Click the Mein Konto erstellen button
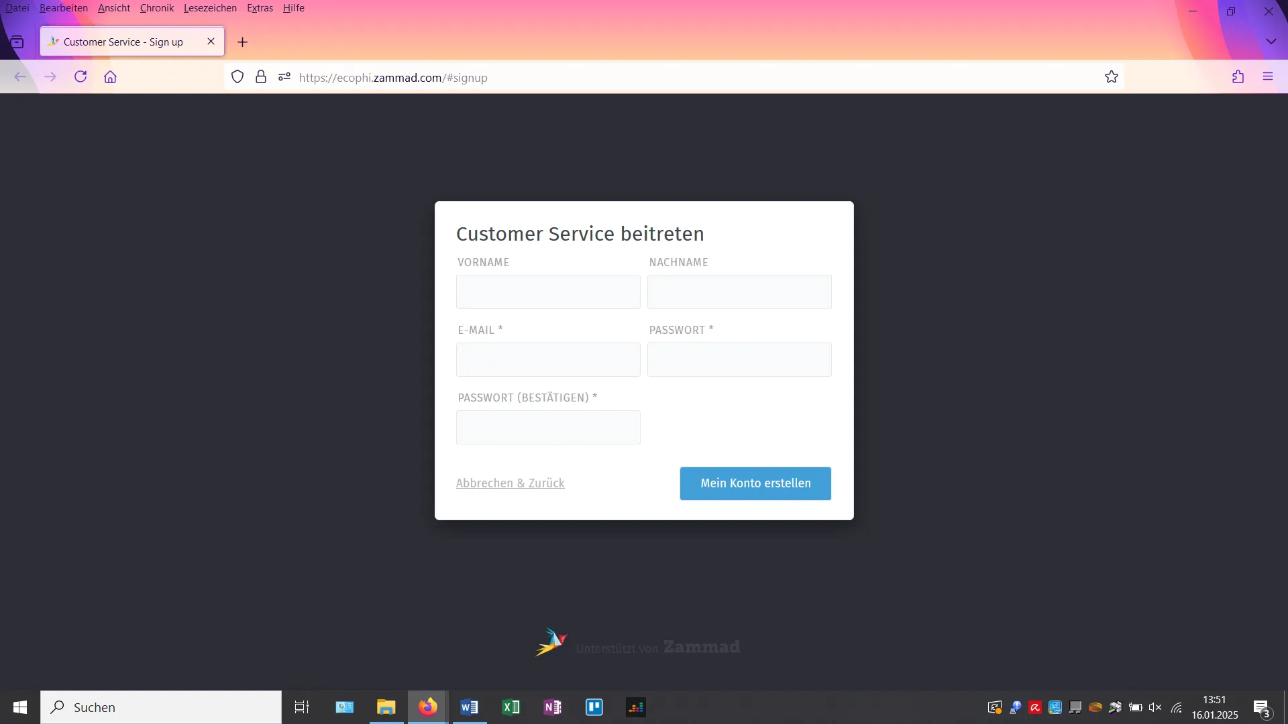This screenshot has height=724, width=1288. coord(755,483)
